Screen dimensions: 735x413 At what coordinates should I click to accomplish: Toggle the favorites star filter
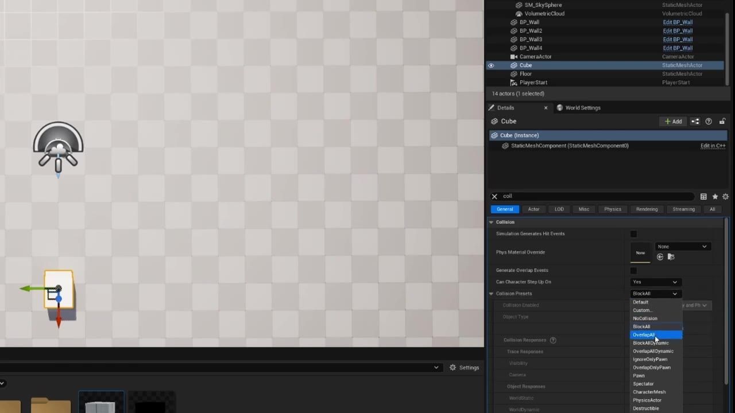[x=715, y=196]
